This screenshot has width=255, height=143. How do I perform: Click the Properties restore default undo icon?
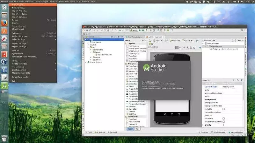[237, 80]
